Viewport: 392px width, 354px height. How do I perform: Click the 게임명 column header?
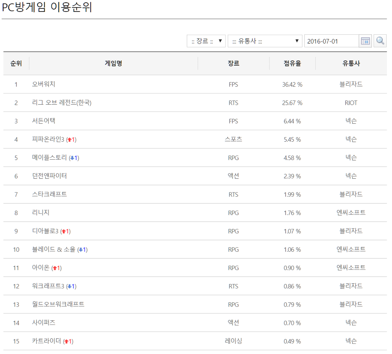tap(114, 63)
